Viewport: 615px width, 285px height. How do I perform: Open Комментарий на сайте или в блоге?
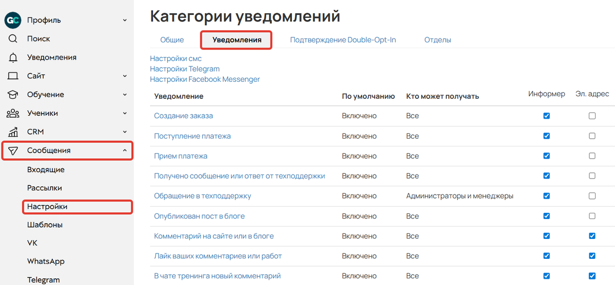point(214,236)
